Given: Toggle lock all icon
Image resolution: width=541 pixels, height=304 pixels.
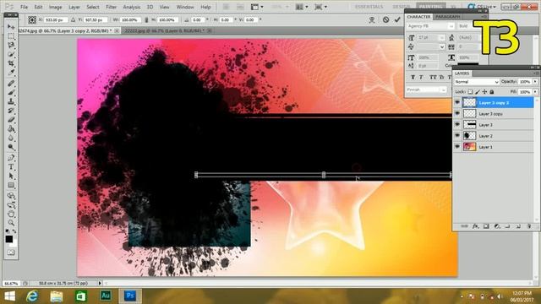Looking at the screenshot, I should [492, 92].
